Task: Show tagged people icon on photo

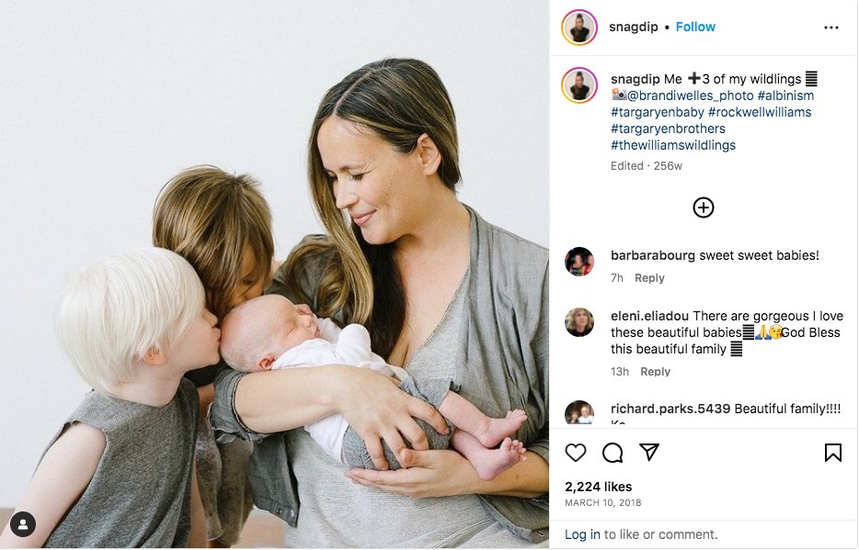Action: point(23,525)
